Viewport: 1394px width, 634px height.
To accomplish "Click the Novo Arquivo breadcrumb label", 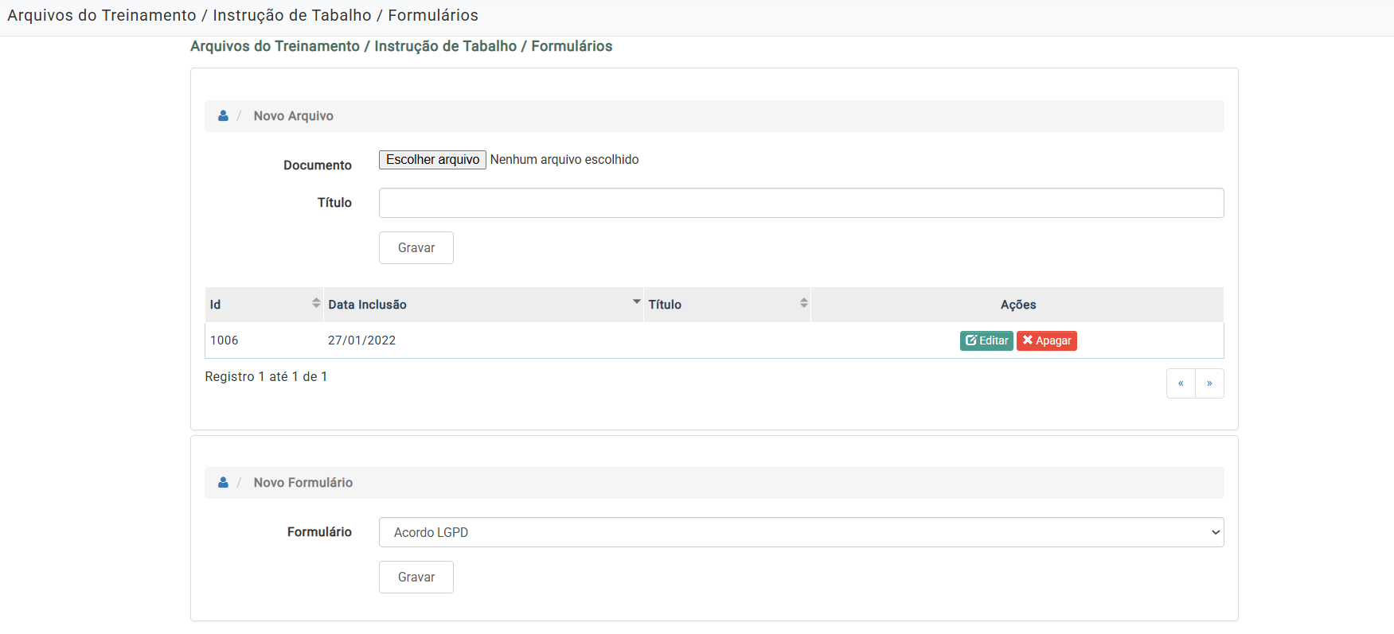I will point(293,116).
